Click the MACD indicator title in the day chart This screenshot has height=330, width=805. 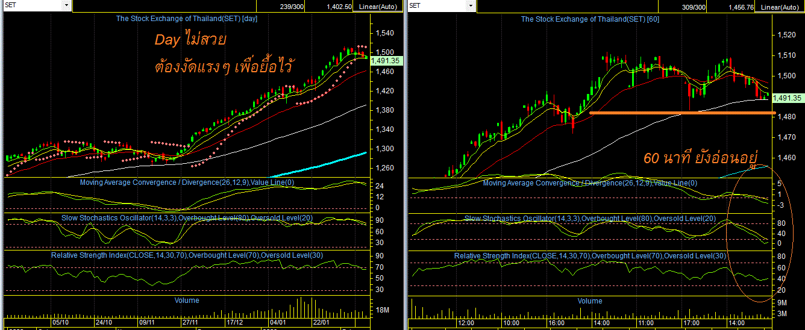point(187,182)
